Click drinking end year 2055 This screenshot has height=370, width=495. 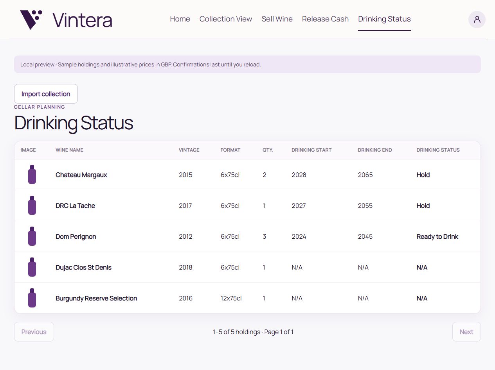365,206
